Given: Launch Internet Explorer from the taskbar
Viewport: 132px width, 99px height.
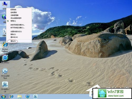Looking at the screenshot, I should (11, 96).
